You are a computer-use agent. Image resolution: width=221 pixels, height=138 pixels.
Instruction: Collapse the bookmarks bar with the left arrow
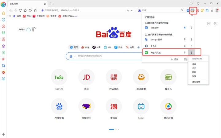[10, 16]
